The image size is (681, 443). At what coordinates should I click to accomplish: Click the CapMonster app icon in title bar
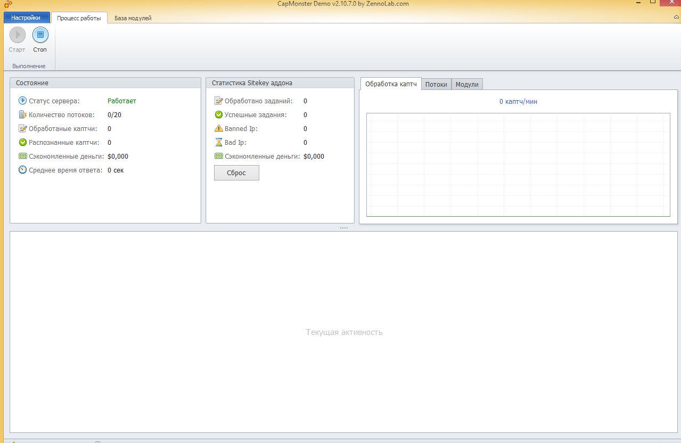pyautogui.click(x=8, y=4)
